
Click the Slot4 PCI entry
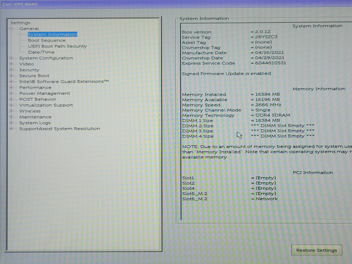(x=188, y=188)
